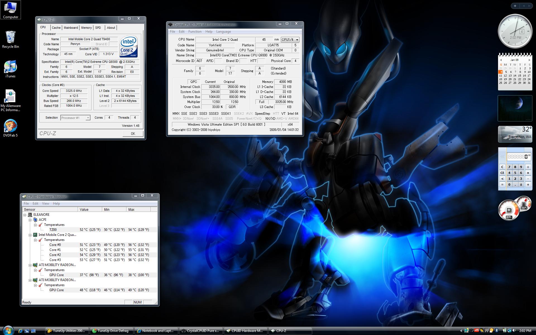Click Show desktop icon in Quick Launch
The width and height of the screenshot is (536, 335).
click(x=33, y=331)
